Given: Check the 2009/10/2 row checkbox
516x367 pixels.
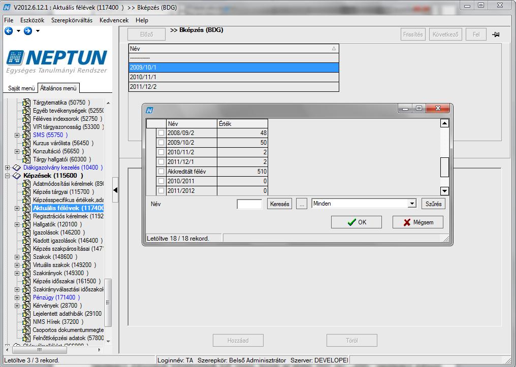Looking at the screenshot, I should [162, 143].
